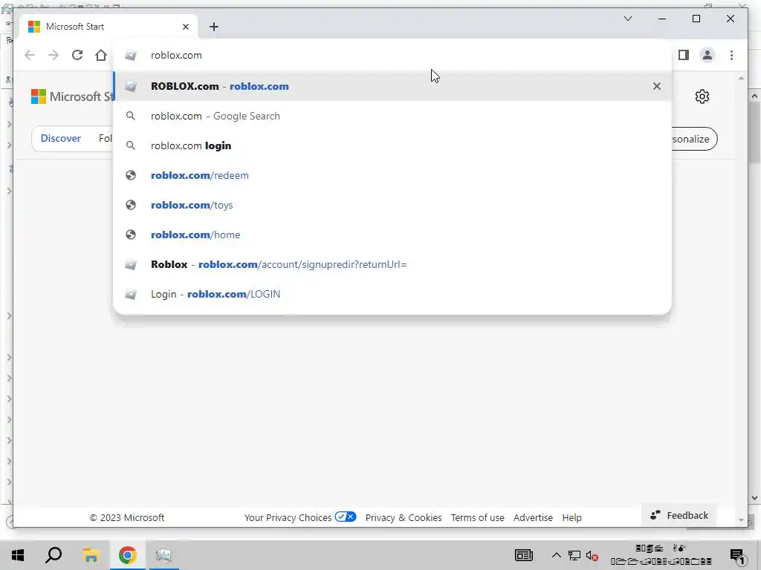Image resolution: width=761 pixels, height=570 pixels.
Task: Click the browser forward arrow
Action: [54, 55]
